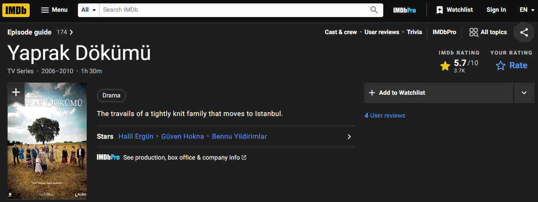Go to Cast & crew

click(x=341, y=32)
